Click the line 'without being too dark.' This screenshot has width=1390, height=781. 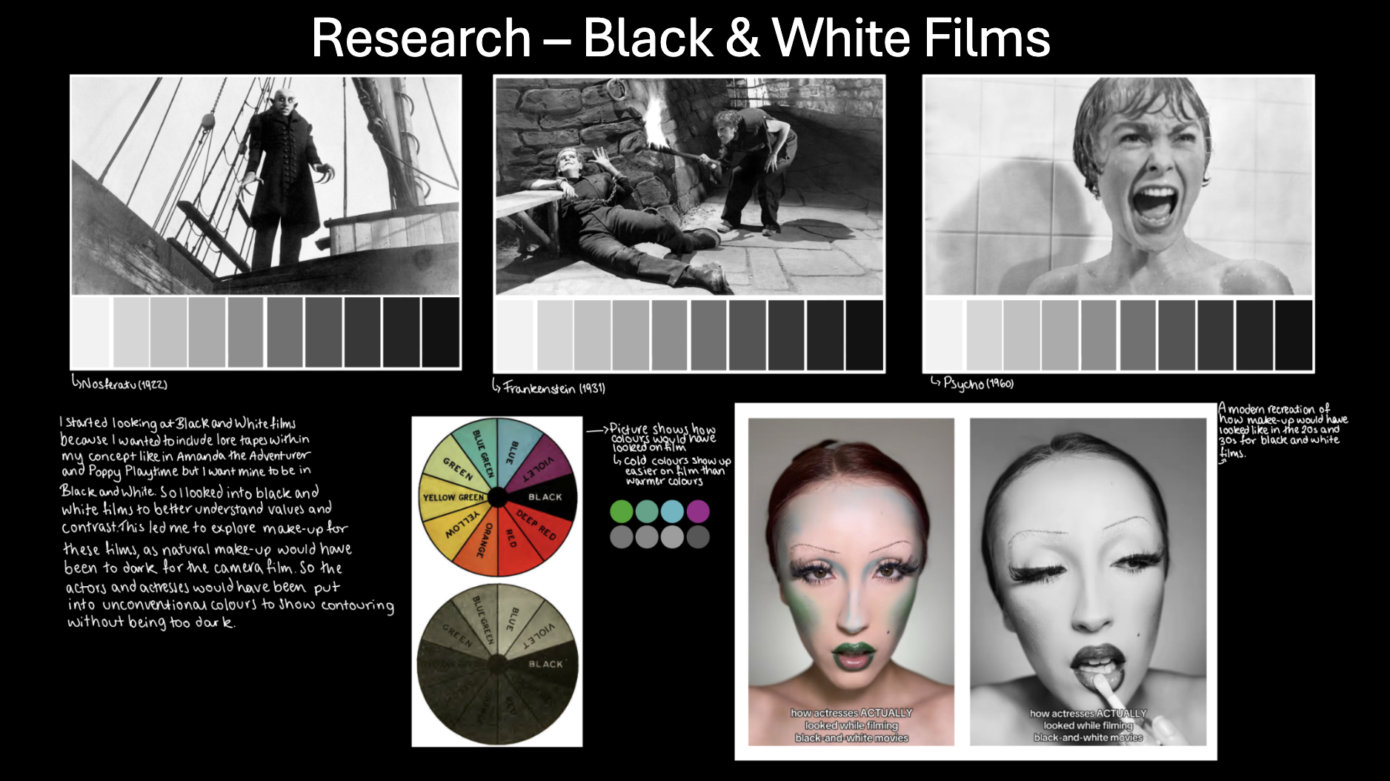click(151, 622)
